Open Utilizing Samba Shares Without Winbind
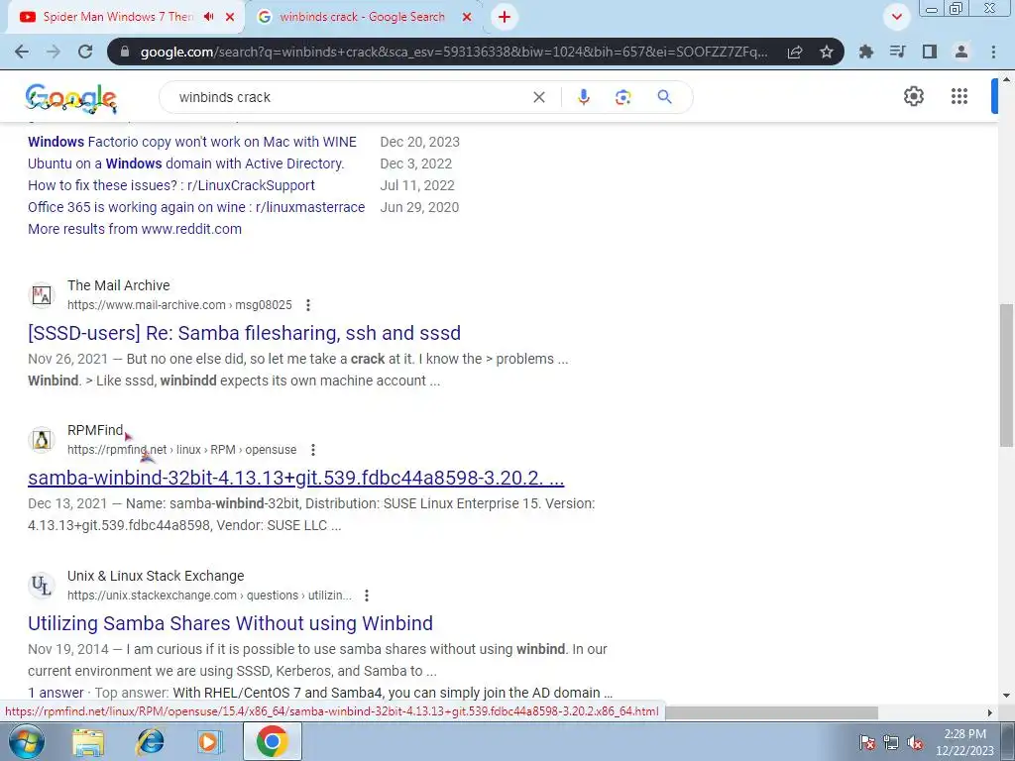This screenshot has width=1015, height=761. click(x=230, y=623)
